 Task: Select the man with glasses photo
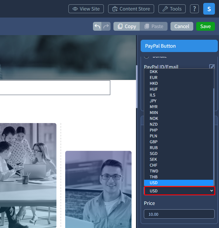click(x=99, y=189)
